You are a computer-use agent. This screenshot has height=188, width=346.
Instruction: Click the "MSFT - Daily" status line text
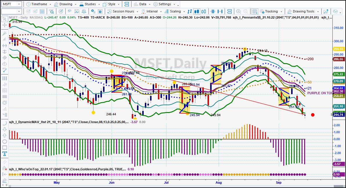click(x=19, y=17)
